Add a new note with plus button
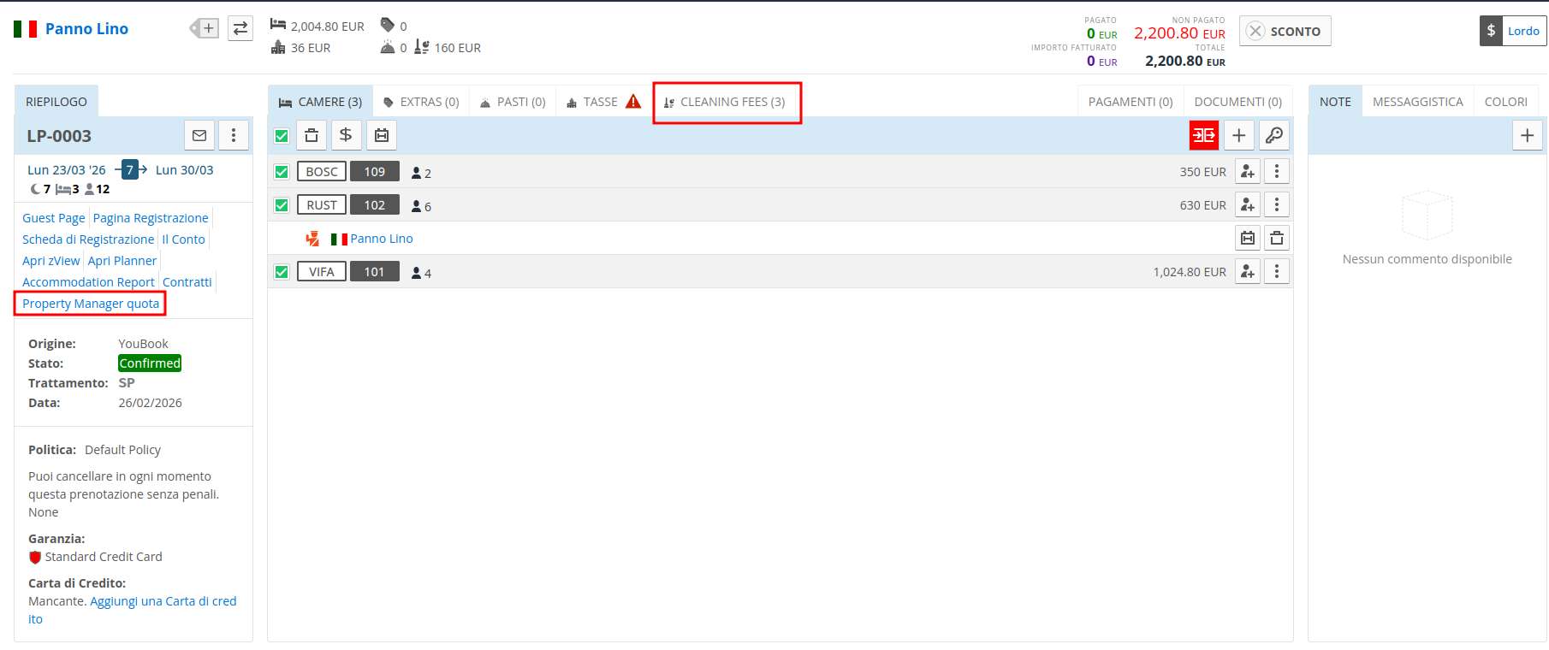This screenshot has width=1549, height=650. (x=1527, y=135)
